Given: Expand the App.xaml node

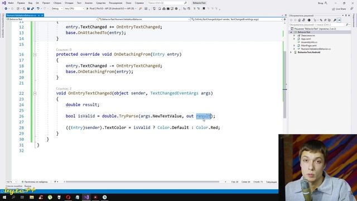Looking at the screenshot, I should tap(294, 39).
